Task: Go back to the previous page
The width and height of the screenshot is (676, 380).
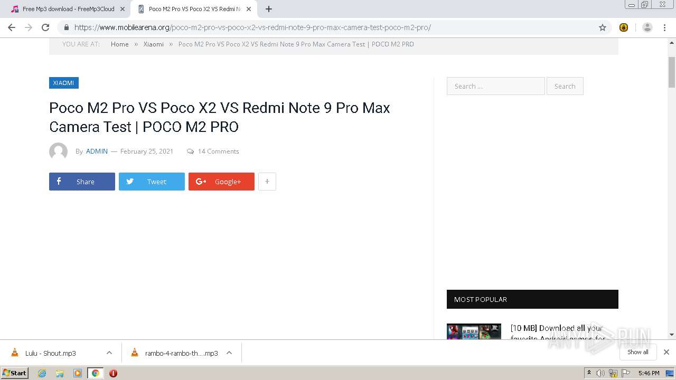Action: [12, 27]
